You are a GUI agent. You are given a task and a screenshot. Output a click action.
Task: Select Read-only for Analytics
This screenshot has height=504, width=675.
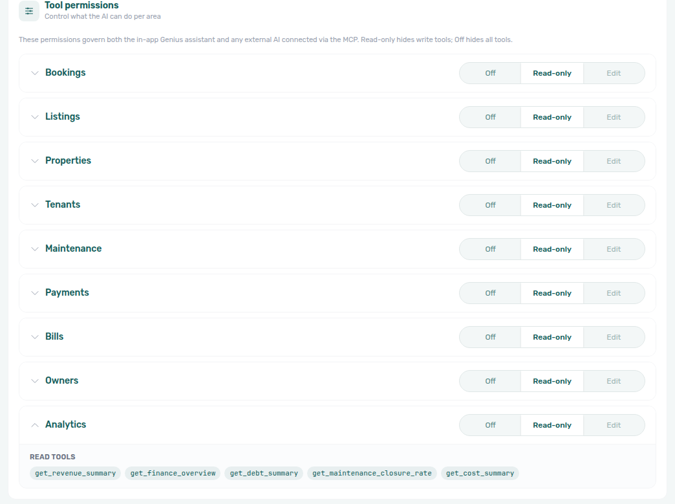click(552, 424)
